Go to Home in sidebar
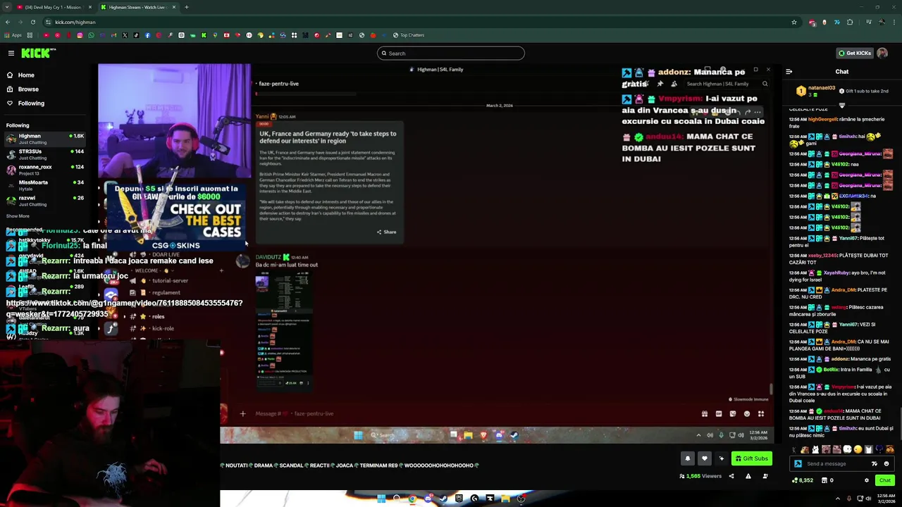902x507 pixels. [26, 75]
